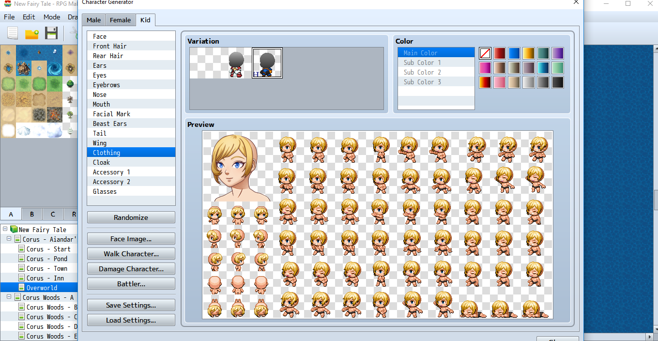Select the whirlpool tile in the palette

tap(54, 67)
